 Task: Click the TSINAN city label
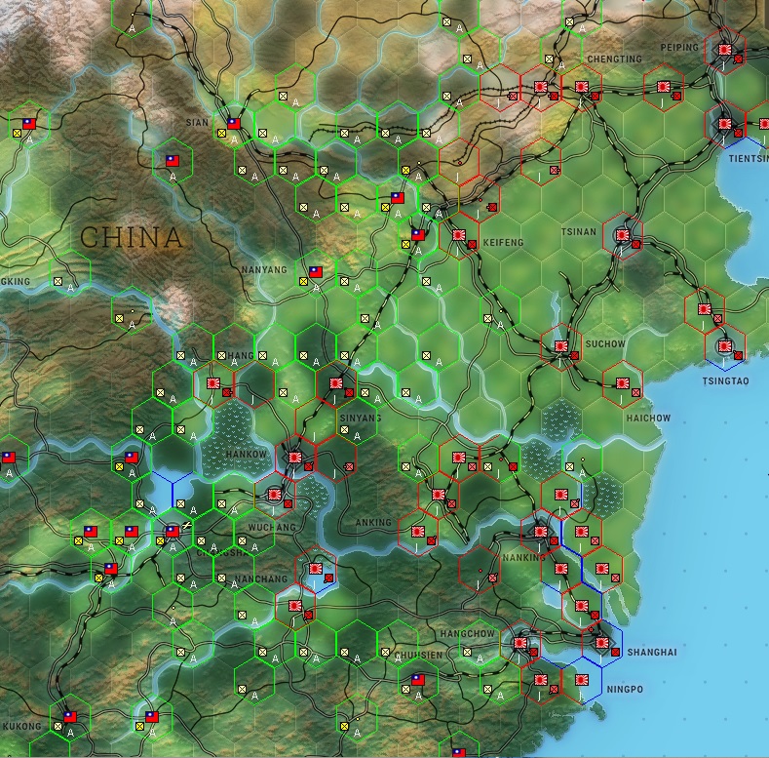(579, 231)
